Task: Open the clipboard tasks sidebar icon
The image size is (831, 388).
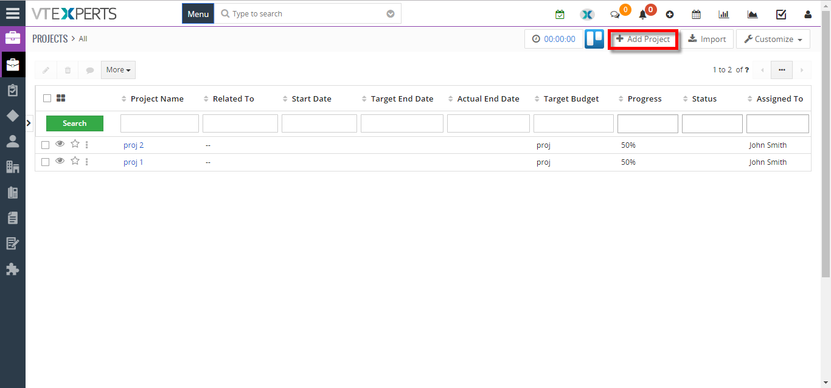Action: tap(13, 90)
